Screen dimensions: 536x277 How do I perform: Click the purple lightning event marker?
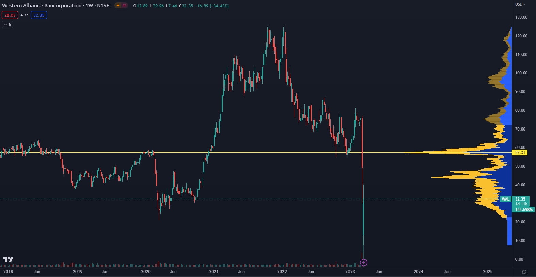pos(363,262)
